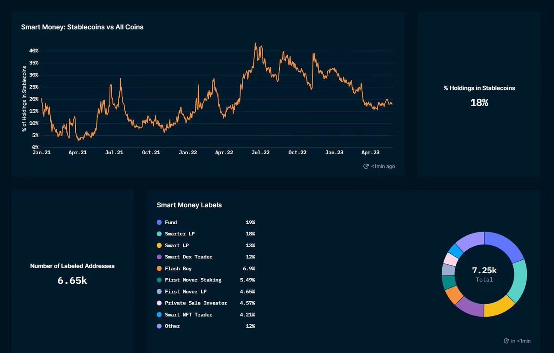The width and height of the screenshot is (554, 353).
Task: Click the 18% value for Smarter LP
Action: coord(250,234)
